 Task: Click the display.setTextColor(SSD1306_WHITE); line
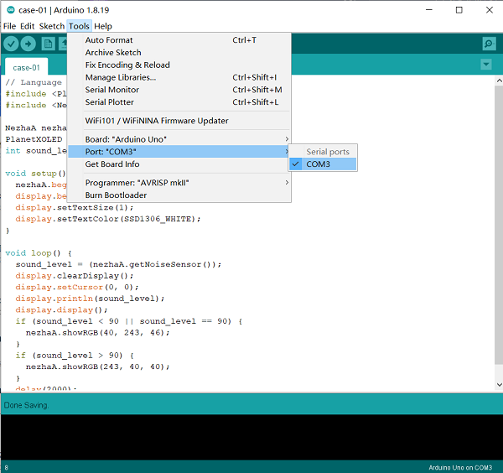[x=108, y=219]
